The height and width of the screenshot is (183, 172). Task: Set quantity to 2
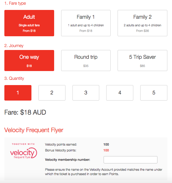(52, 93)
